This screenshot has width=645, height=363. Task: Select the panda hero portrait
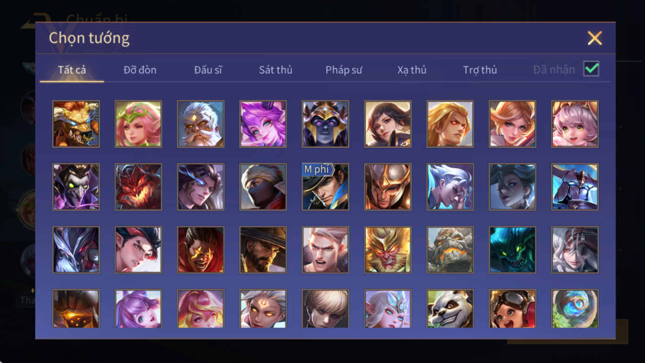[450, 309]
